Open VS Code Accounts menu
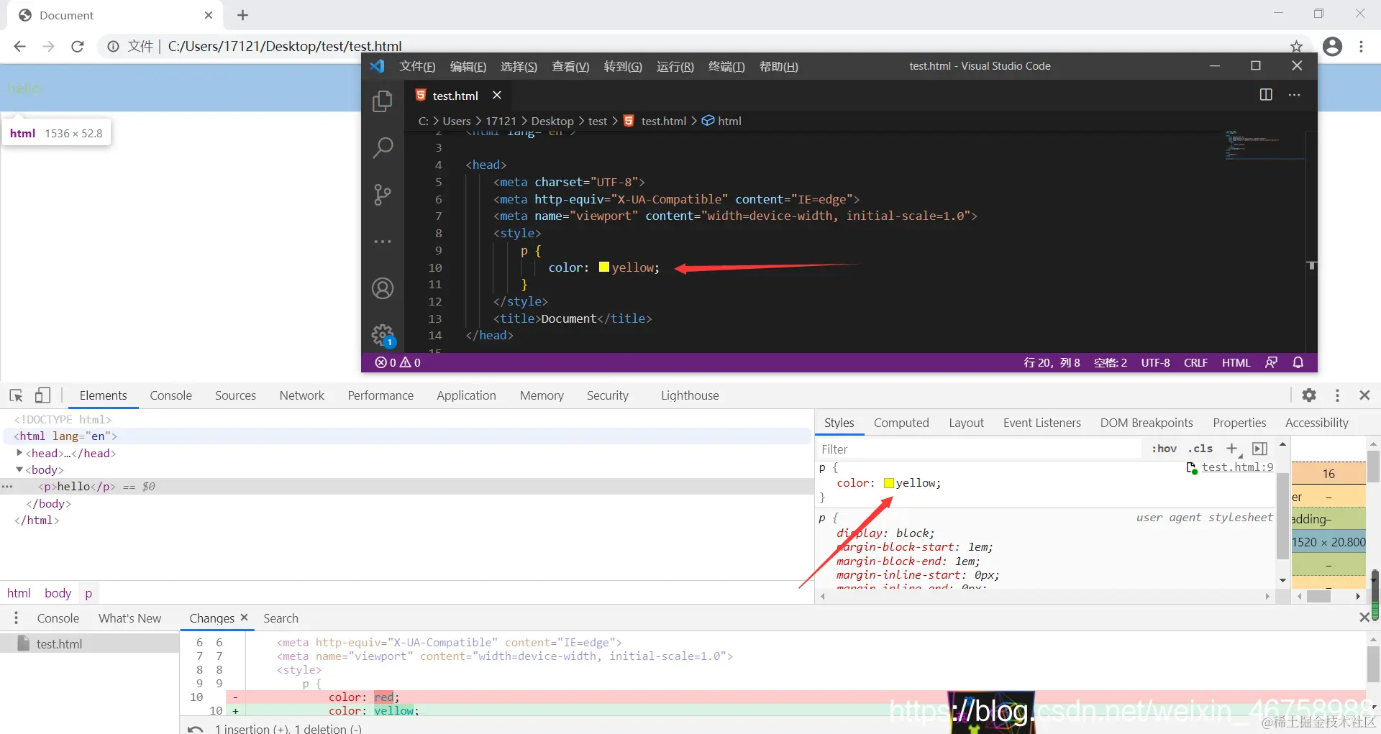This screenshot has height=734, width=1381. click(383, 288)
